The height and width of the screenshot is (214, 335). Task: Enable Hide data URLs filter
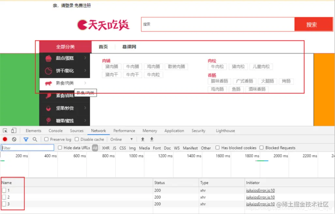point(60,148)
